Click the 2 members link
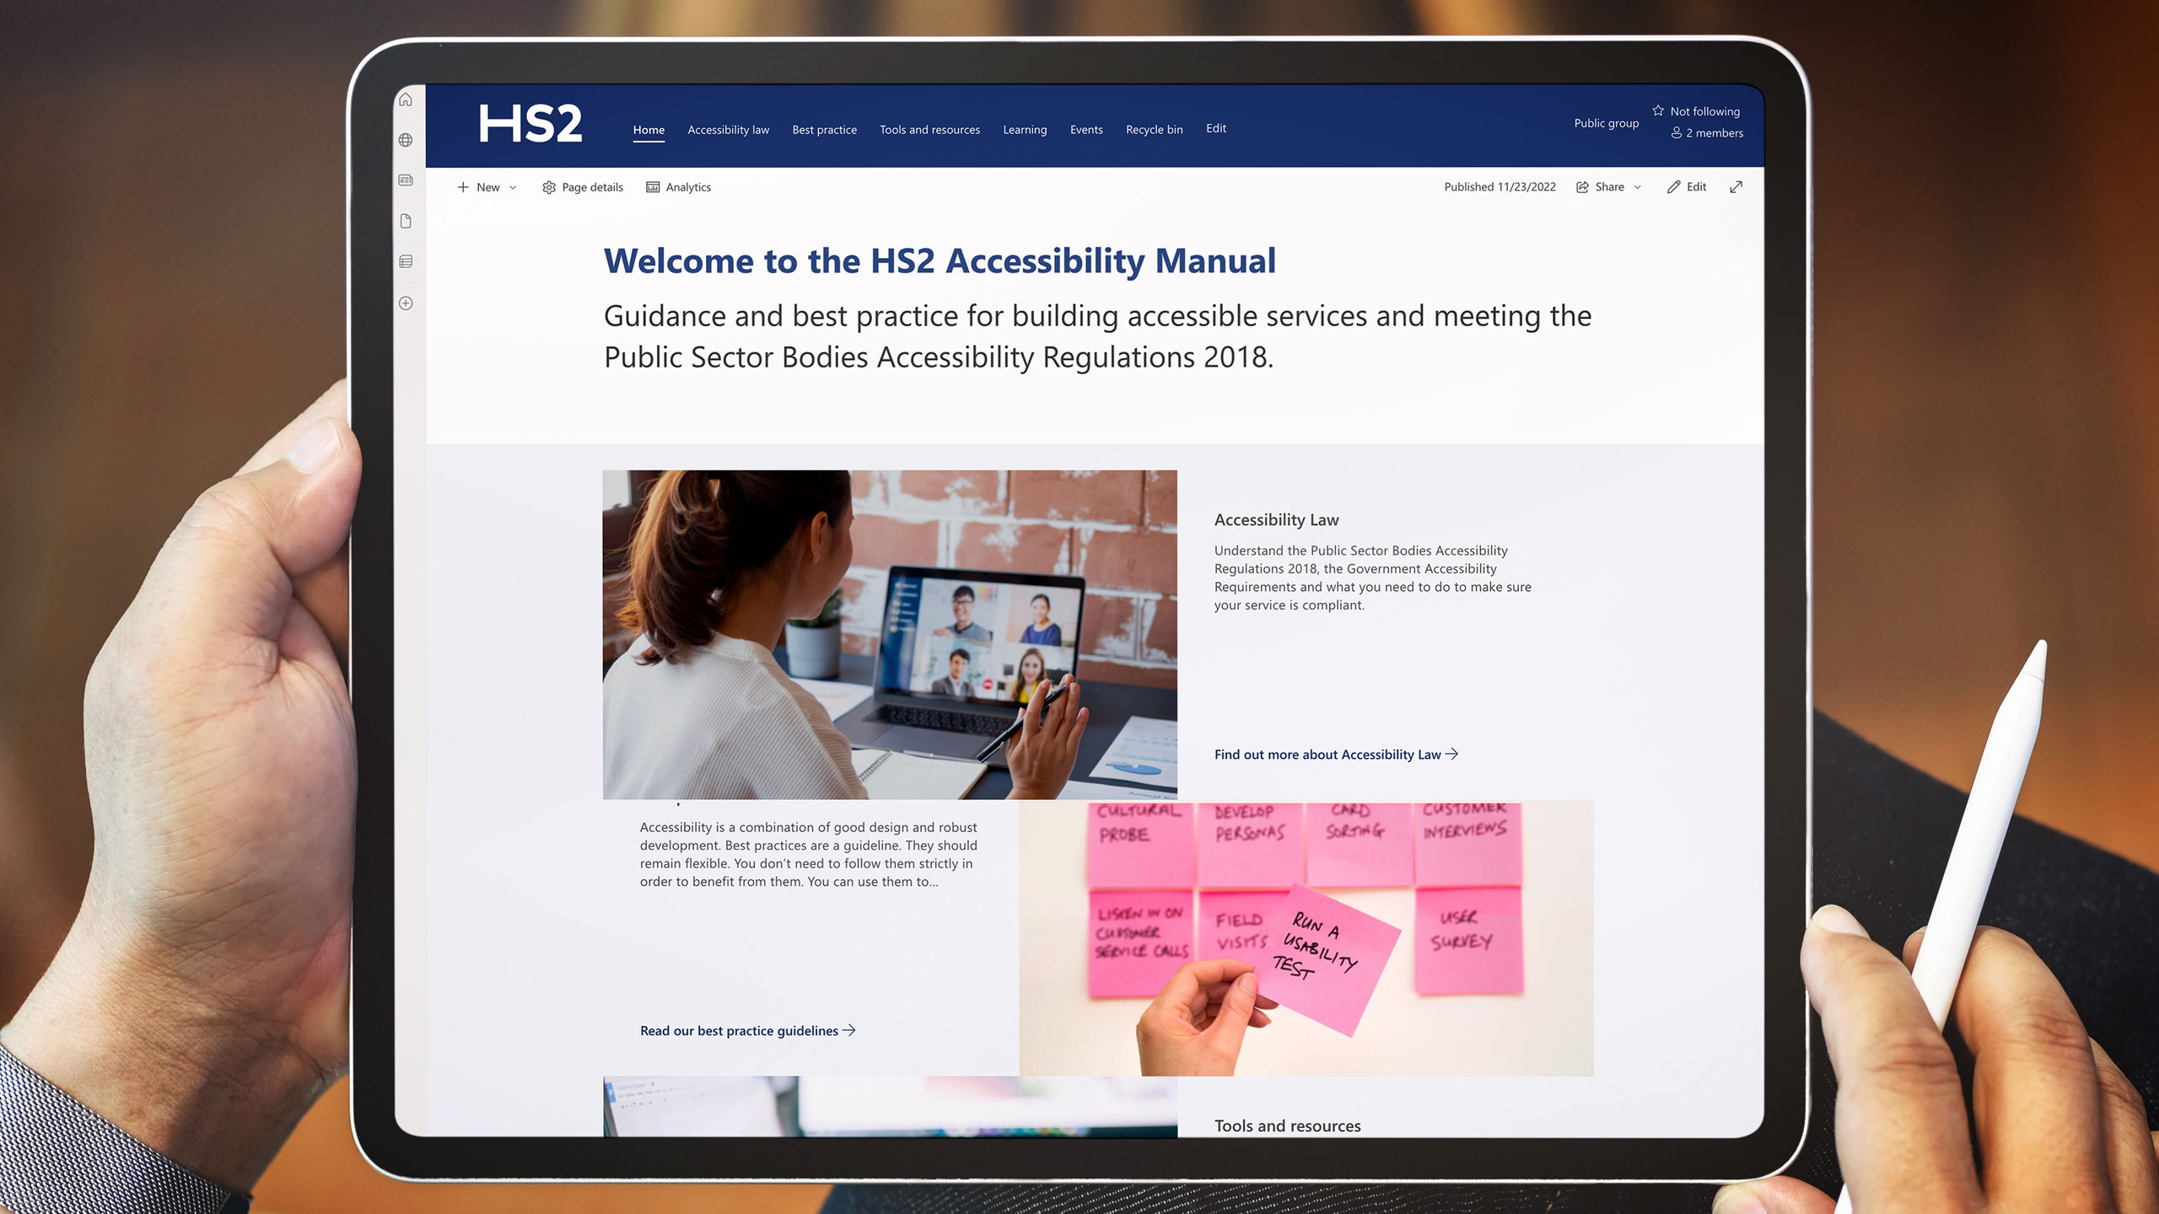The width and height of the screenshot is (2159, 1214). [1715, 133]
